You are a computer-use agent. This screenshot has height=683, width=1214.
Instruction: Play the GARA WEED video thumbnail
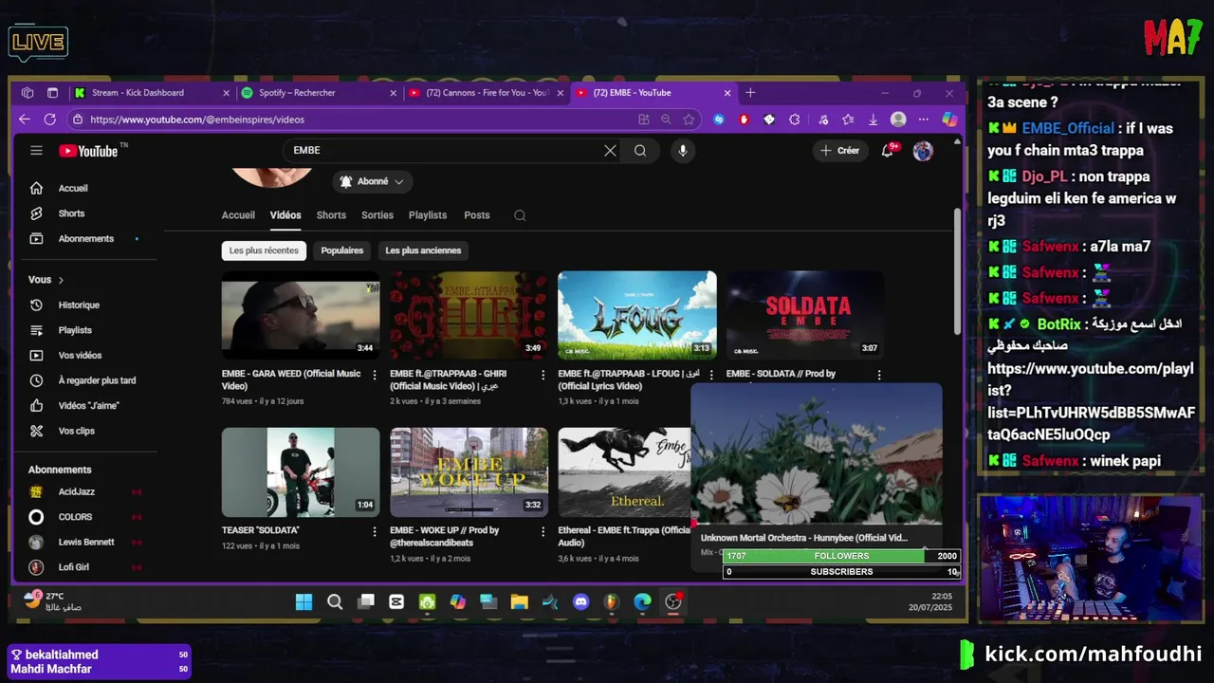point(301,316)
